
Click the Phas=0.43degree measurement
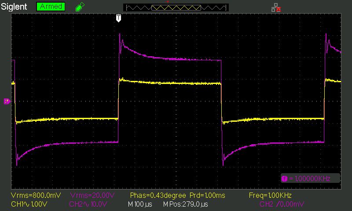point(158,195)
